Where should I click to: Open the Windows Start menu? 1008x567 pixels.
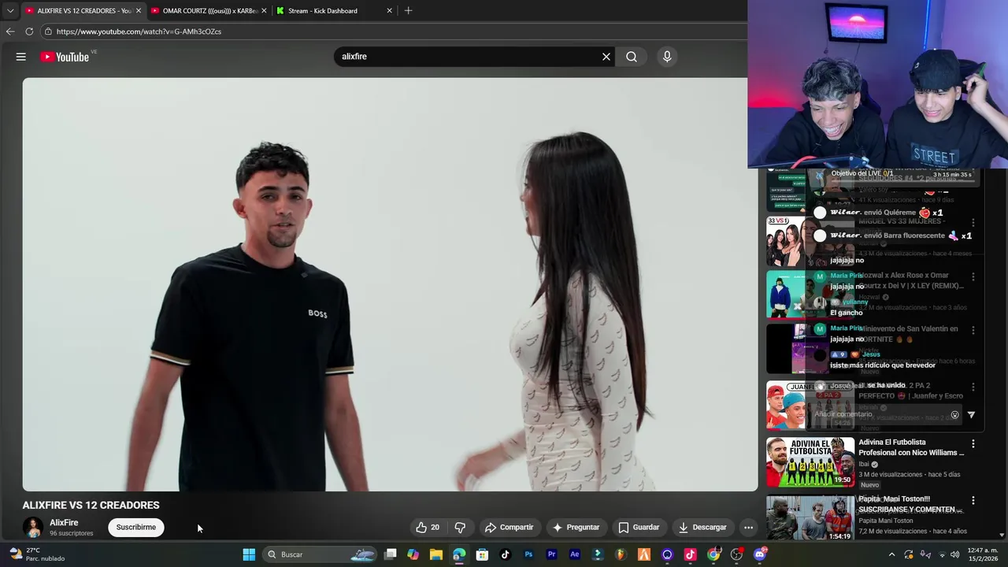(249, 554)
